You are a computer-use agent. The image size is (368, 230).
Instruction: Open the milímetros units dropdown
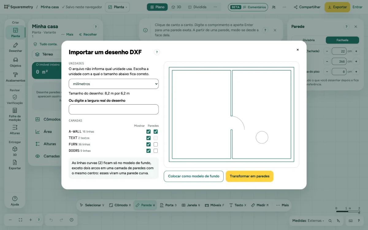[x=113, y=84]
